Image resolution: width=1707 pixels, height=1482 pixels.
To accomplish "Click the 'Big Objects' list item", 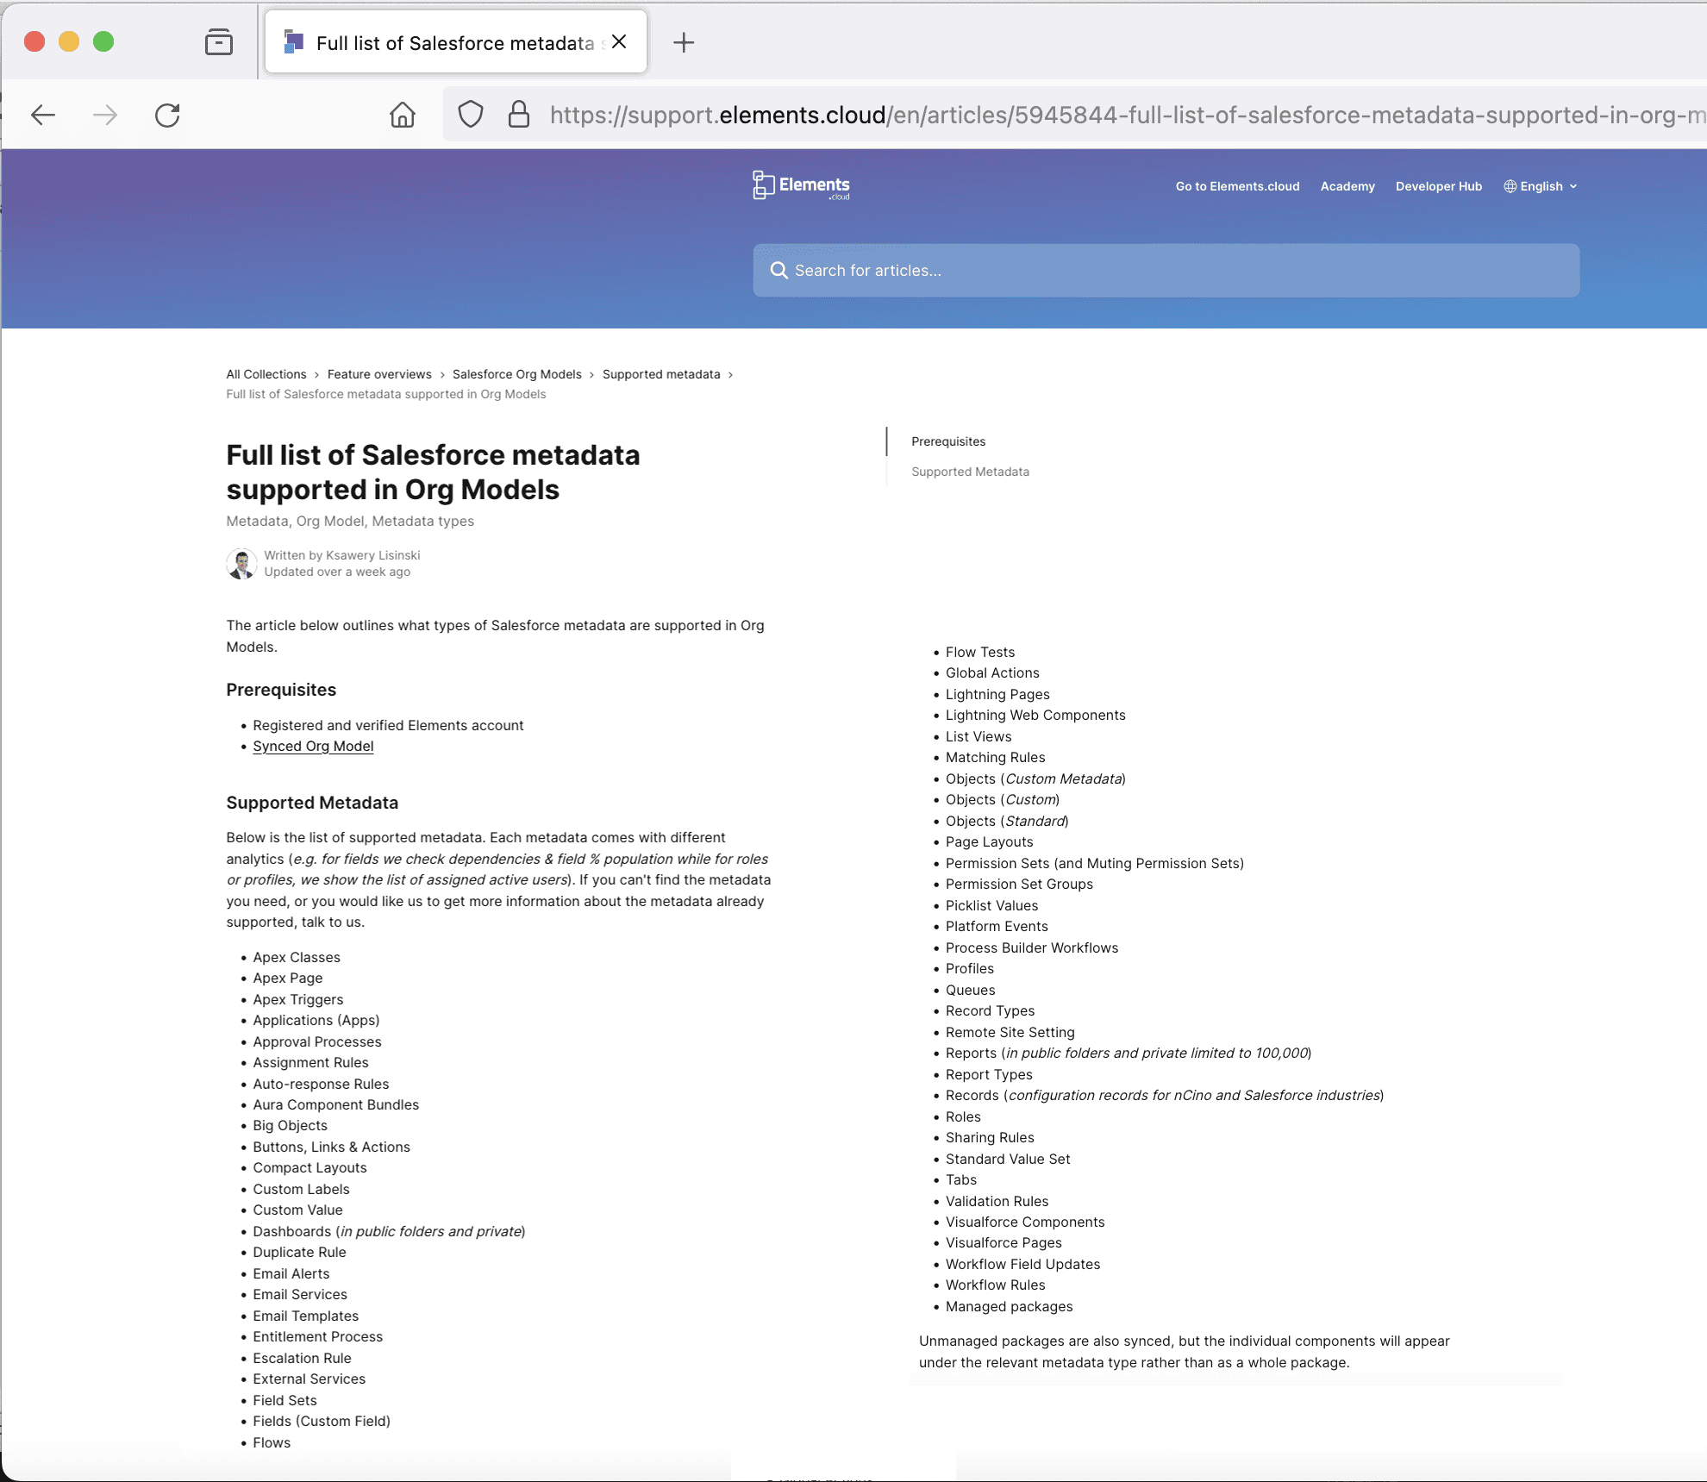I will tap(290, 1125).
